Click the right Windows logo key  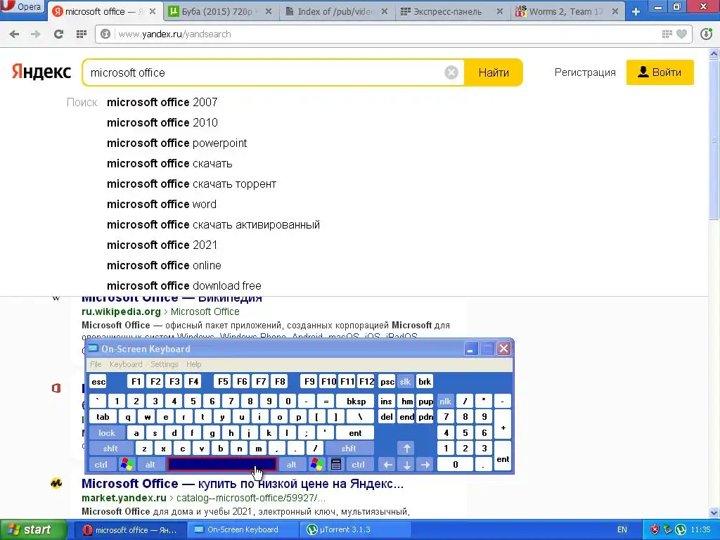tap(317, 464)
